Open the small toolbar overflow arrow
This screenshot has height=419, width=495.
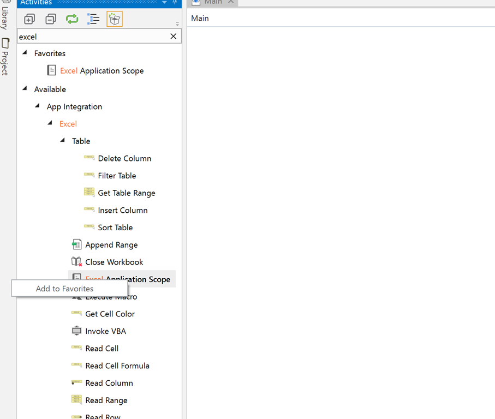(177, 24)
